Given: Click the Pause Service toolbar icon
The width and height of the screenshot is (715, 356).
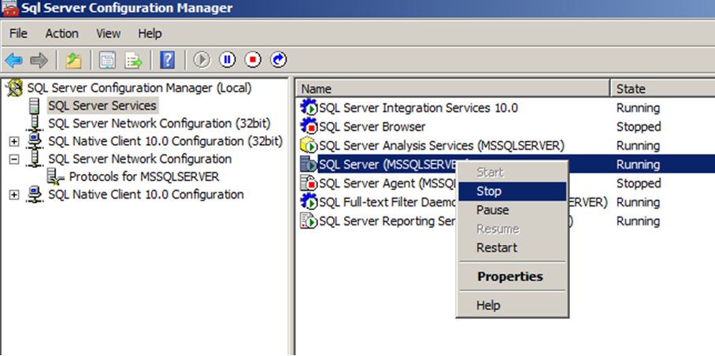Looking at the screenshot, I should click(228, 60).
